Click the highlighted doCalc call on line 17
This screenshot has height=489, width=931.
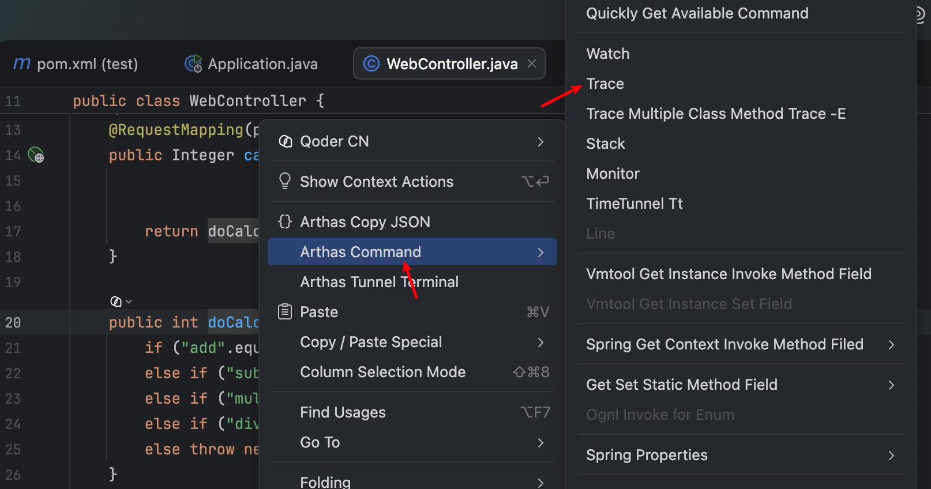click(x=234, y=231)
